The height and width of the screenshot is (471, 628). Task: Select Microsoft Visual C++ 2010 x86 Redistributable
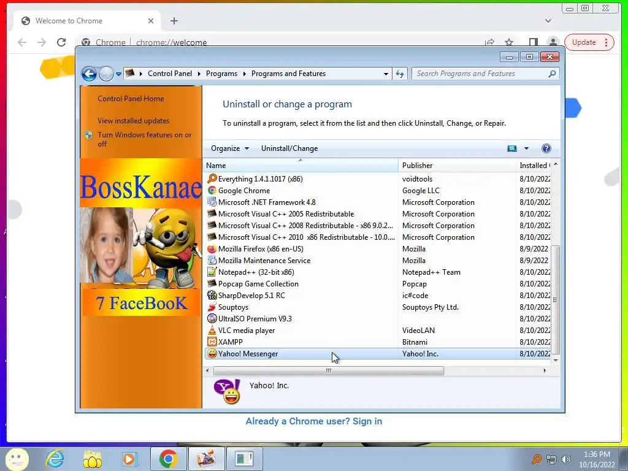[378, 237]
